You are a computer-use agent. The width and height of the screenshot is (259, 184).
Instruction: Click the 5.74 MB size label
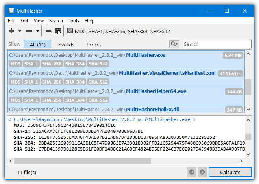click(233, 56)
